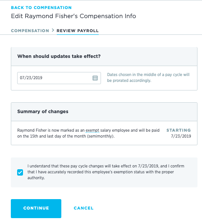The width and height of the screenshot is (202, 224).
Task: Click the starting date 7/23/2019 in summary
Action: pos(181,136)
